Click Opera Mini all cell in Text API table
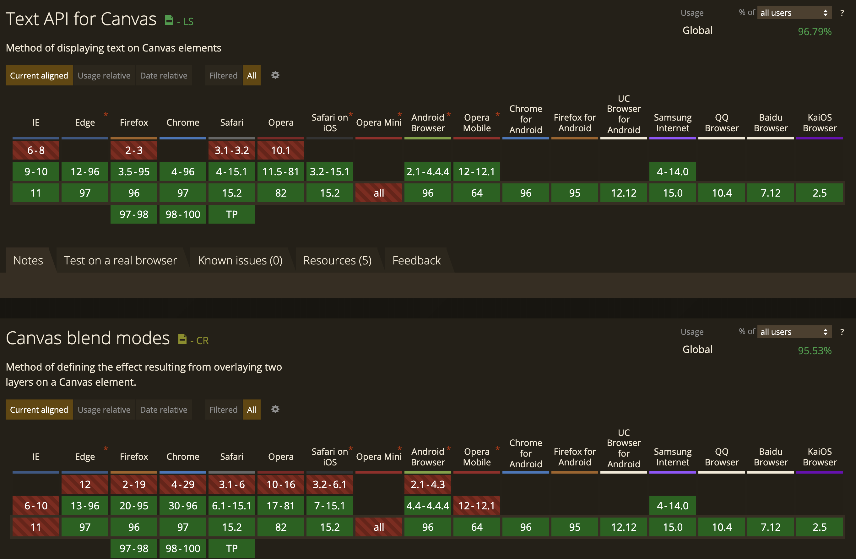The image size is (856, 559). tap(379, 193)
